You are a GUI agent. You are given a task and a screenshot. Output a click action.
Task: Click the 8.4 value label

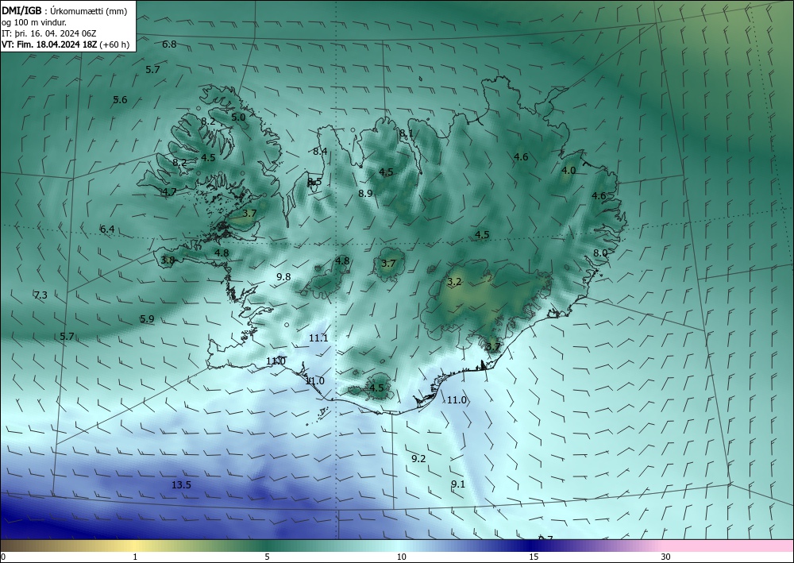click(320, 151)
